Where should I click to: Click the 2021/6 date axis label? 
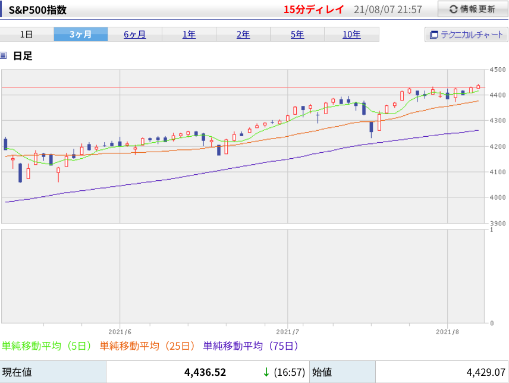pos(120,332)
